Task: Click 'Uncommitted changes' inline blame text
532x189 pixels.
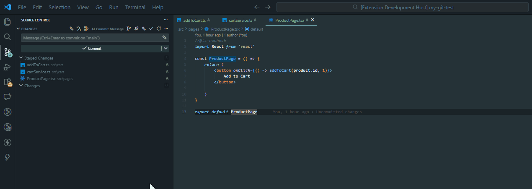Action: pos(338,112)
